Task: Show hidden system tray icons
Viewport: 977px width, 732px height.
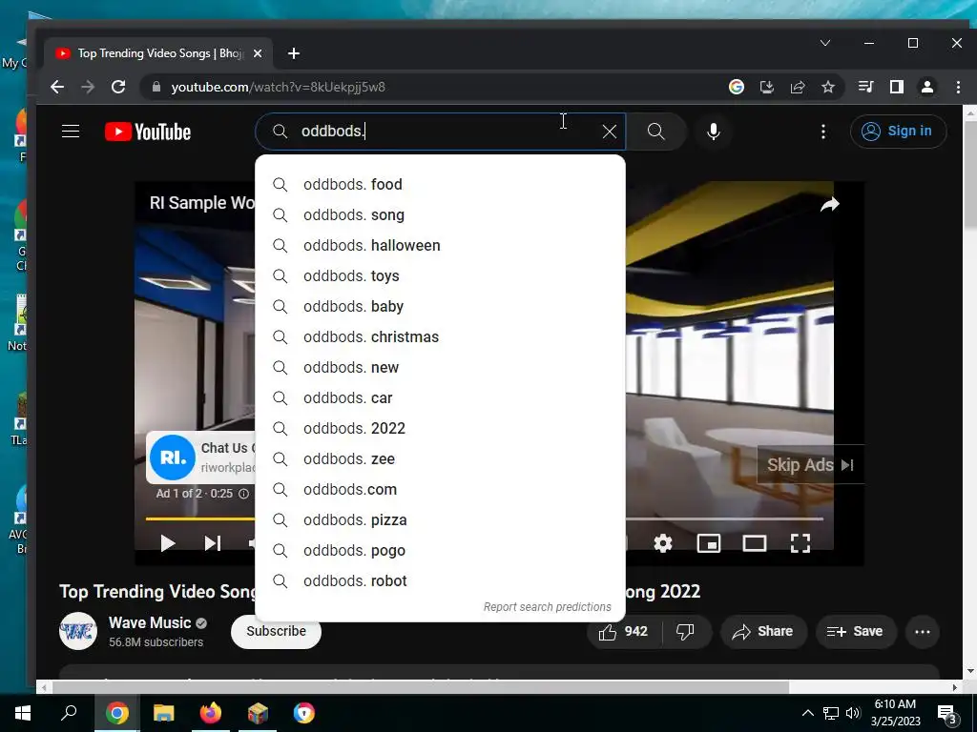Action: point(807,713)
